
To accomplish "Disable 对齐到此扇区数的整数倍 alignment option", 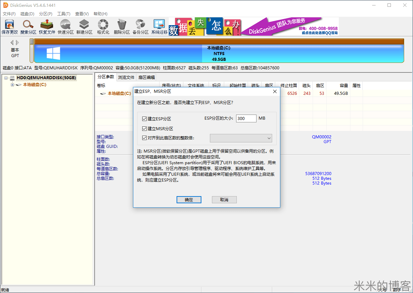I will pos(145,137).
